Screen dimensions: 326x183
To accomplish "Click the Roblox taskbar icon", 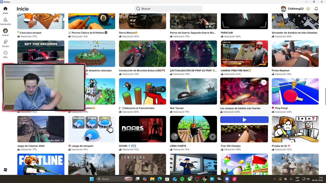I will pyautogui.click(x=227, y=179).
